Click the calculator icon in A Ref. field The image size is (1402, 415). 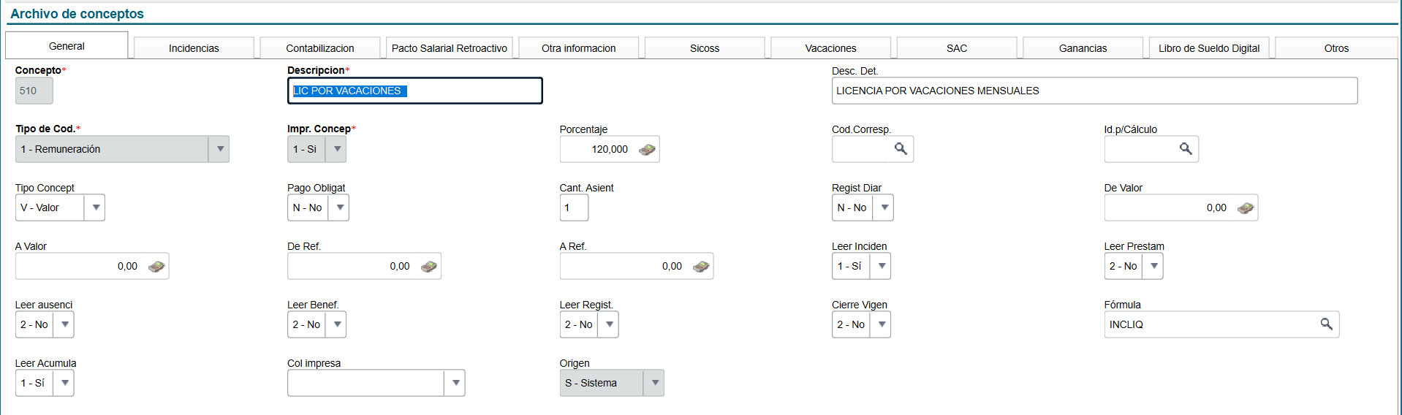click(700, 267)
